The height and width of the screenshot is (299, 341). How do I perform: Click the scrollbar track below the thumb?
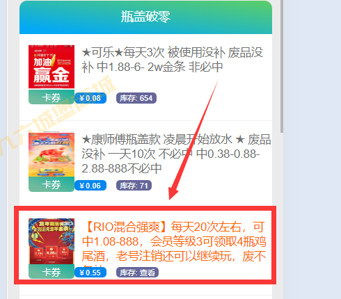click(x=282, y=216)
